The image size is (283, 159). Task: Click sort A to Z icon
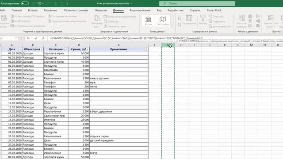[x=180, y=18]
